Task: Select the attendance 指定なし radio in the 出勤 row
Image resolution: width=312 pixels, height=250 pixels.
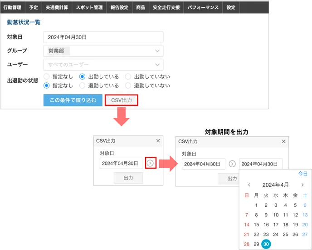Action: pyautogui.click(x=47, y=77)
